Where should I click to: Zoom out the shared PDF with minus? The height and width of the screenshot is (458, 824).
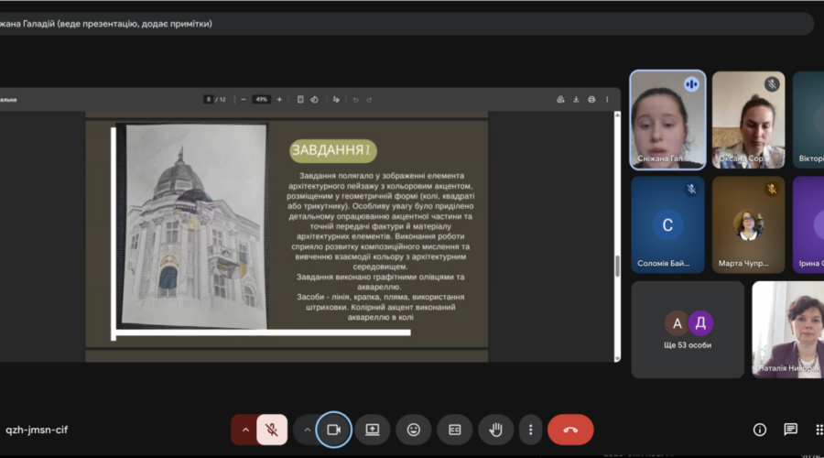click(243, 99)
